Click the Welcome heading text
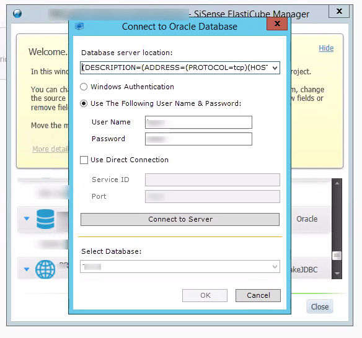The image size is (362, 338). (48, 51)
